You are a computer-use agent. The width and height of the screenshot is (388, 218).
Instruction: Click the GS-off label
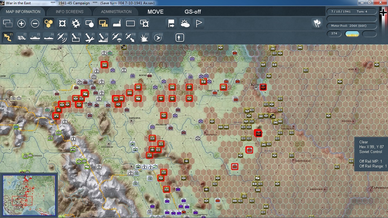click(193, 12)
